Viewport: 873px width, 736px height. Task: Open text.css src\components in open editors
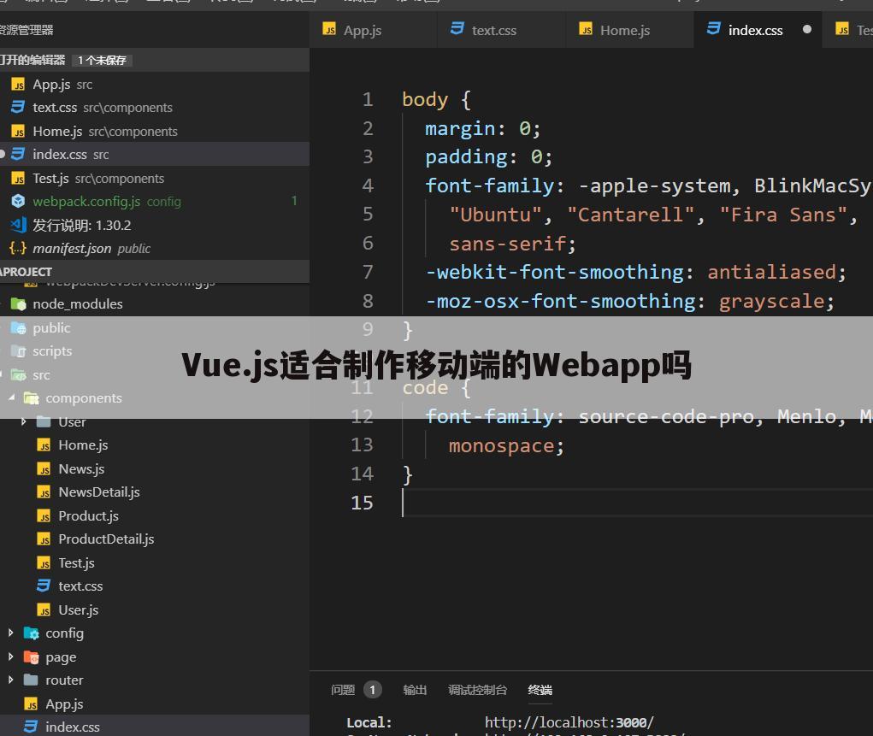[x=155, y=108]
